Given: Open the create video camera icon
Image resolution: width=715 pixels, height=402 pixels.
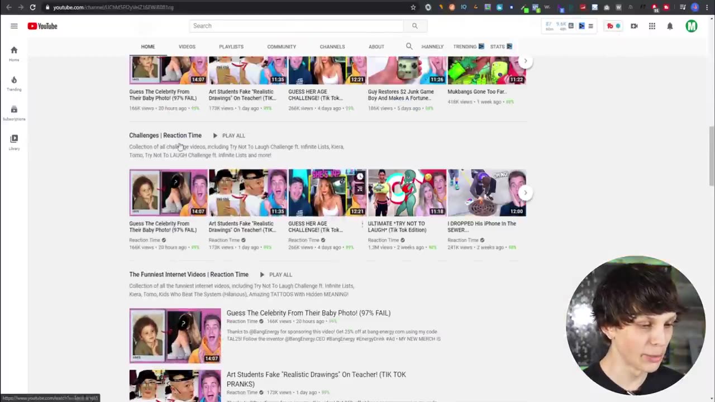Looking at the screenshot, I should [634, 26].
